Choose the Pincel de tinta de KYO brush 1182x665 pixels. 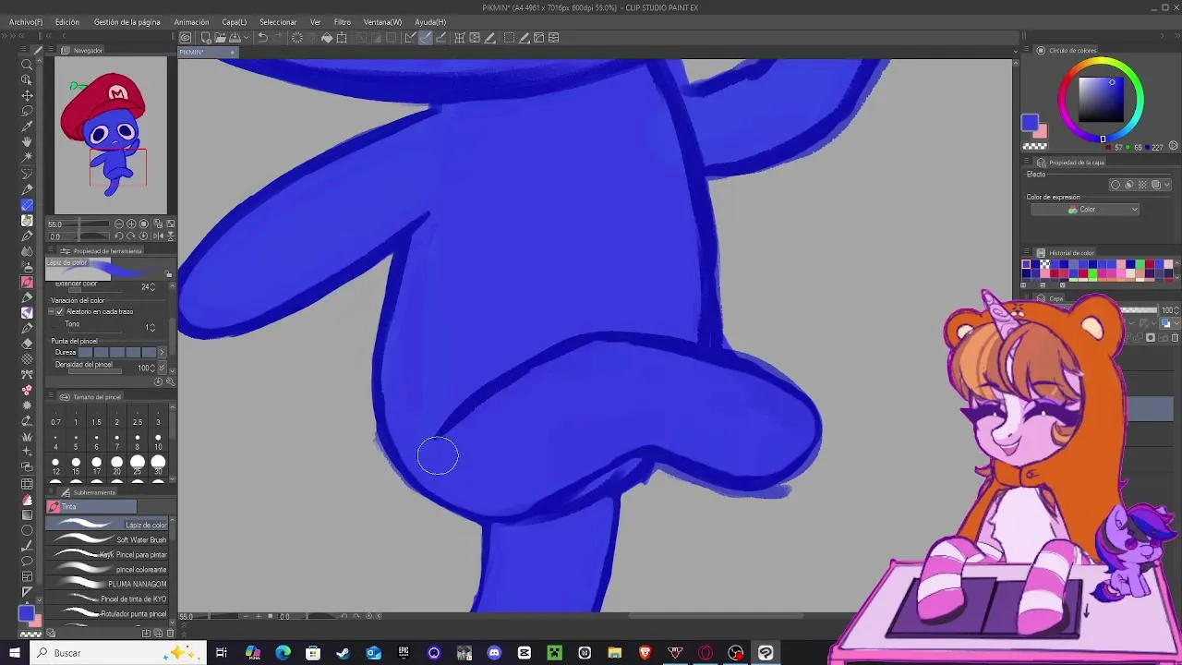coord(107,598)
